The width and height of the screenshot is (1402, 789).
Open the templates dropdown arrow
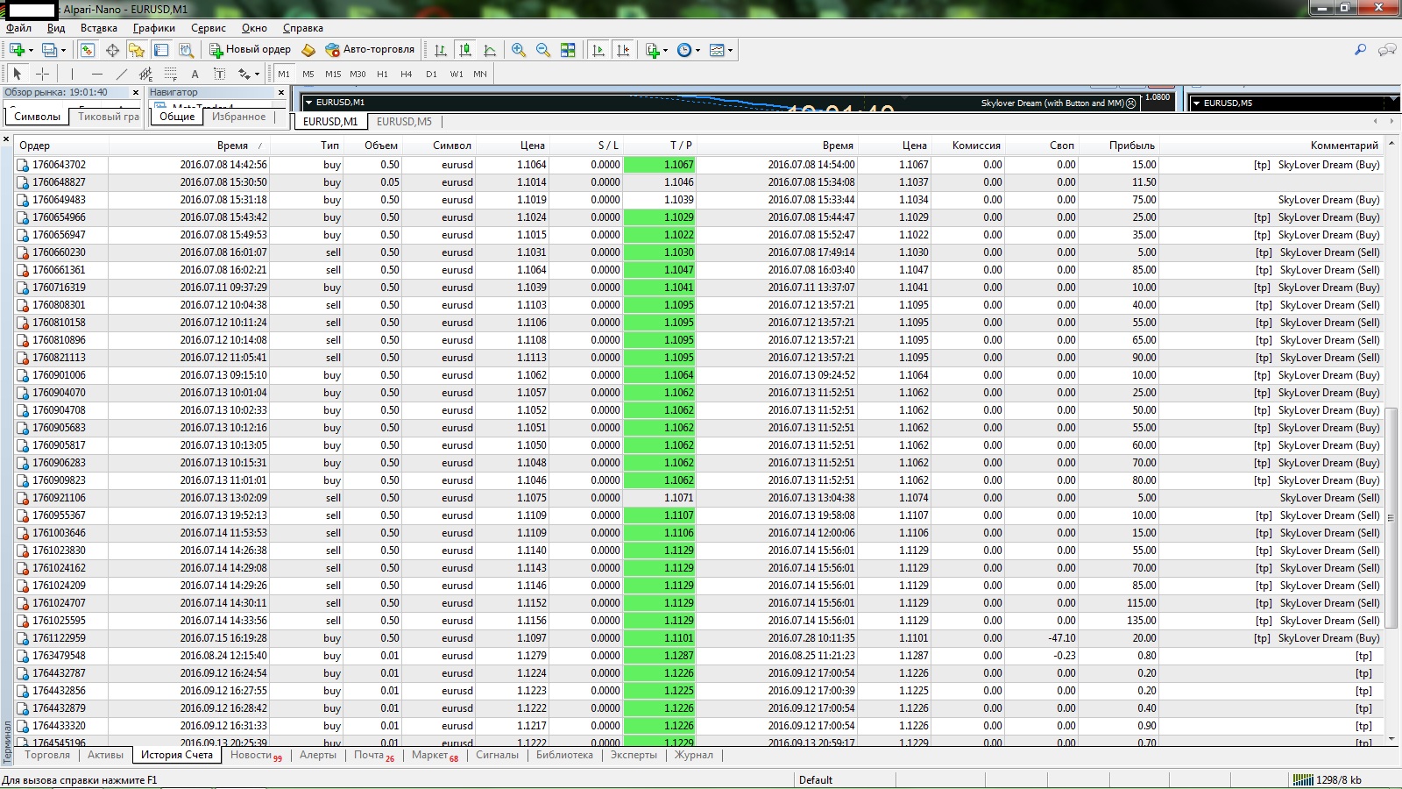pos(730,50)
